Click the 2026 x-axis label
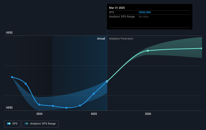Image resolution: width=206 pixels, height=130 pixels. pyautogui.click(x=148, y=114)
